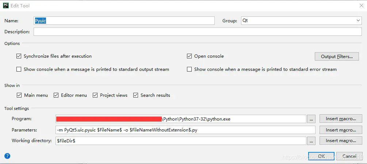
Task: Click the "Parameters:" label
Action: pyautogui.click(x=24, y=130)
